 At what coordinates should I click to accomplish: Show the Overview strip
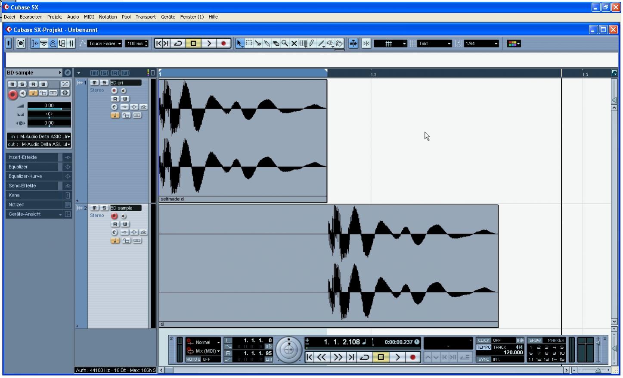(53, 44)
